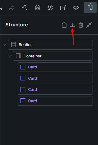Select the fourth Card element

pos(55,101)
